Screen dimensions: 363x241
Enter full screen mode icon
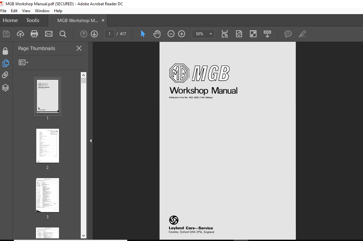pyautogui.click(x=253, y=34)
